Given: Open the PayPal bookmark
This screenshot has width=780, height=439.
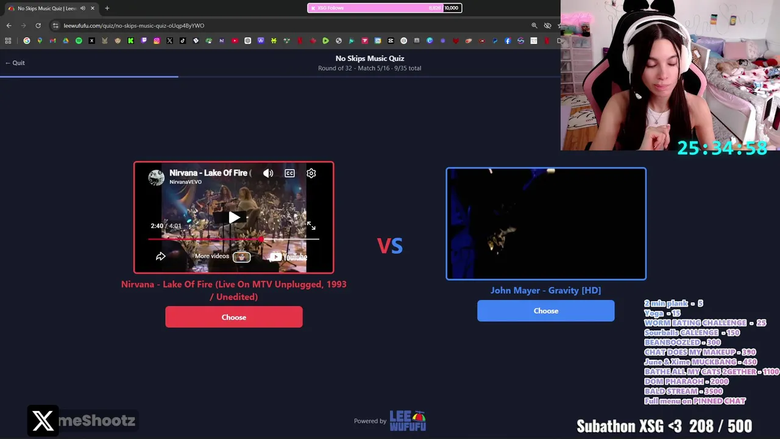Looking at the screenshot, I should click(494, 41).
